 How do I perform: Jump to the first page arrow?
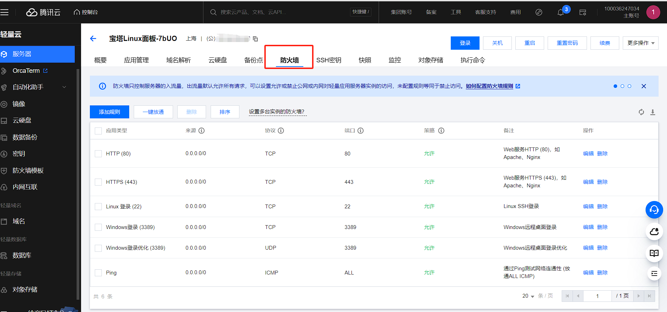tap(567, 296)
